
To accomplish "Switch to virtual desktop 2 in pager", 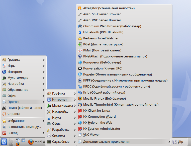I will [x=11, y=144].
